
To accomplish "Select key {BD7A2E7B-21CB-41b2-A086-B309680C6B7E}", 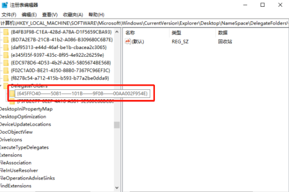I will click(62, 40).
